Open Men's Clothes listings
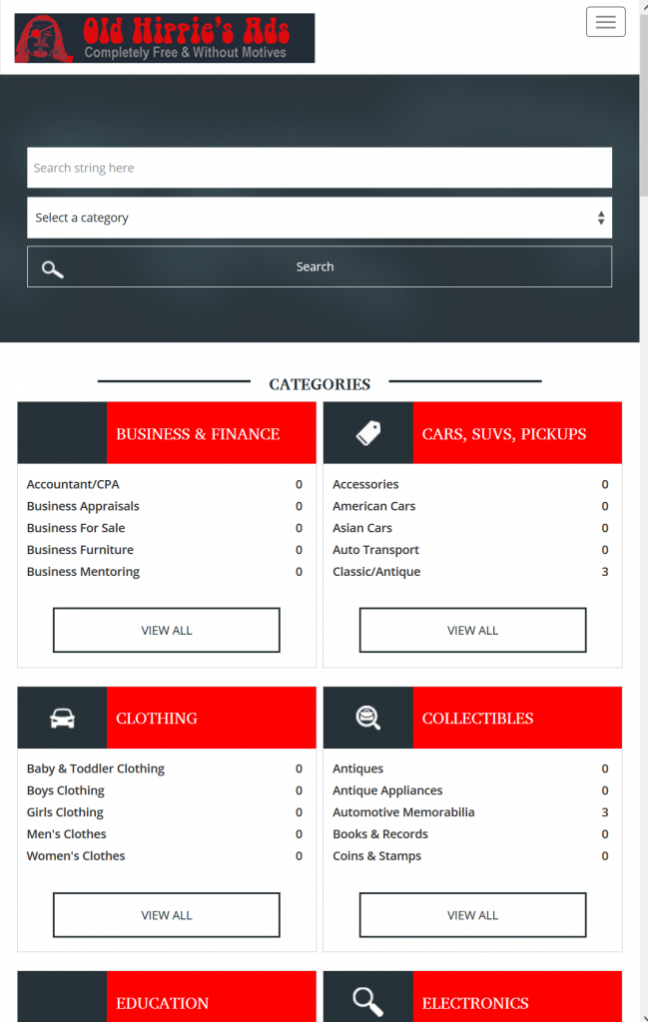Image resolution: width=648 pixels, height=1022 pixels. point(67,834)
